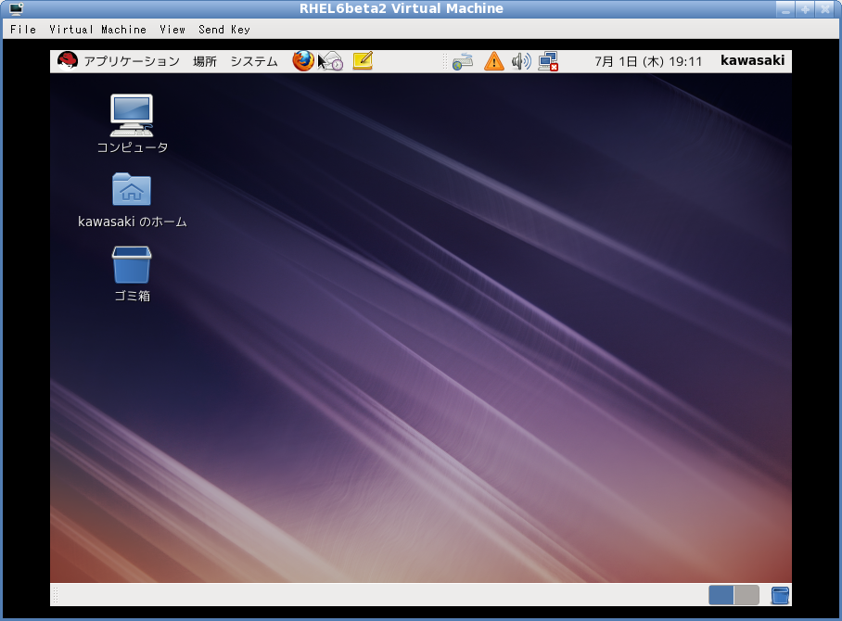
Task: Open the View menu
Action: click(x=172, y=30)
